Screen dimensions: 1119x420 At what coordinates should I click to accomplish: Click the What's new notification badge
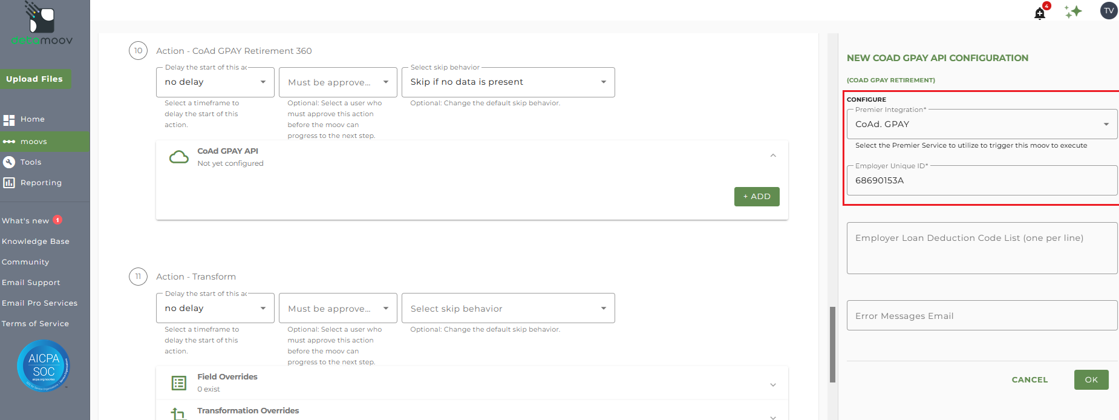click(57, 220)
